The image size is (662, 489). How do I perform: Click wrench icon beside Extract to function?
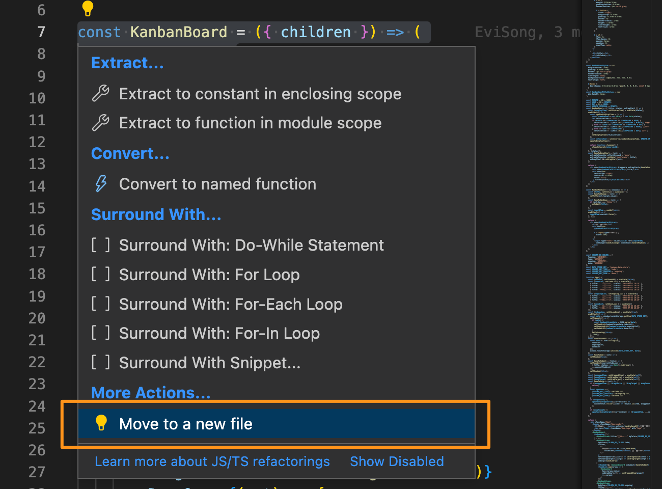pos(101,123)
